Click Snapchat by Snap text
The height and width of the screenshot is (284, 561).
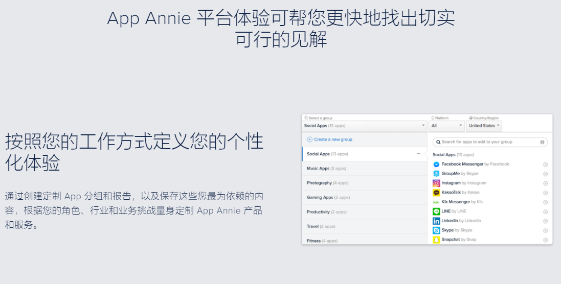(459, 240)
